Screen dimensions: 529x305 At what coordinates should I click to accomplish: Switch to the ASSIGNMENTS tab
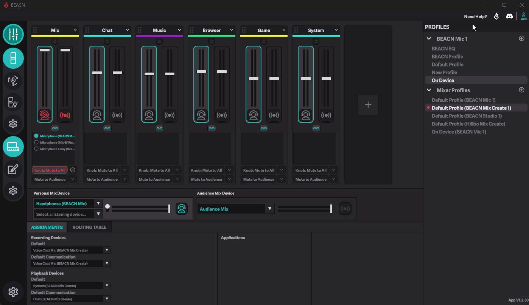47,227
